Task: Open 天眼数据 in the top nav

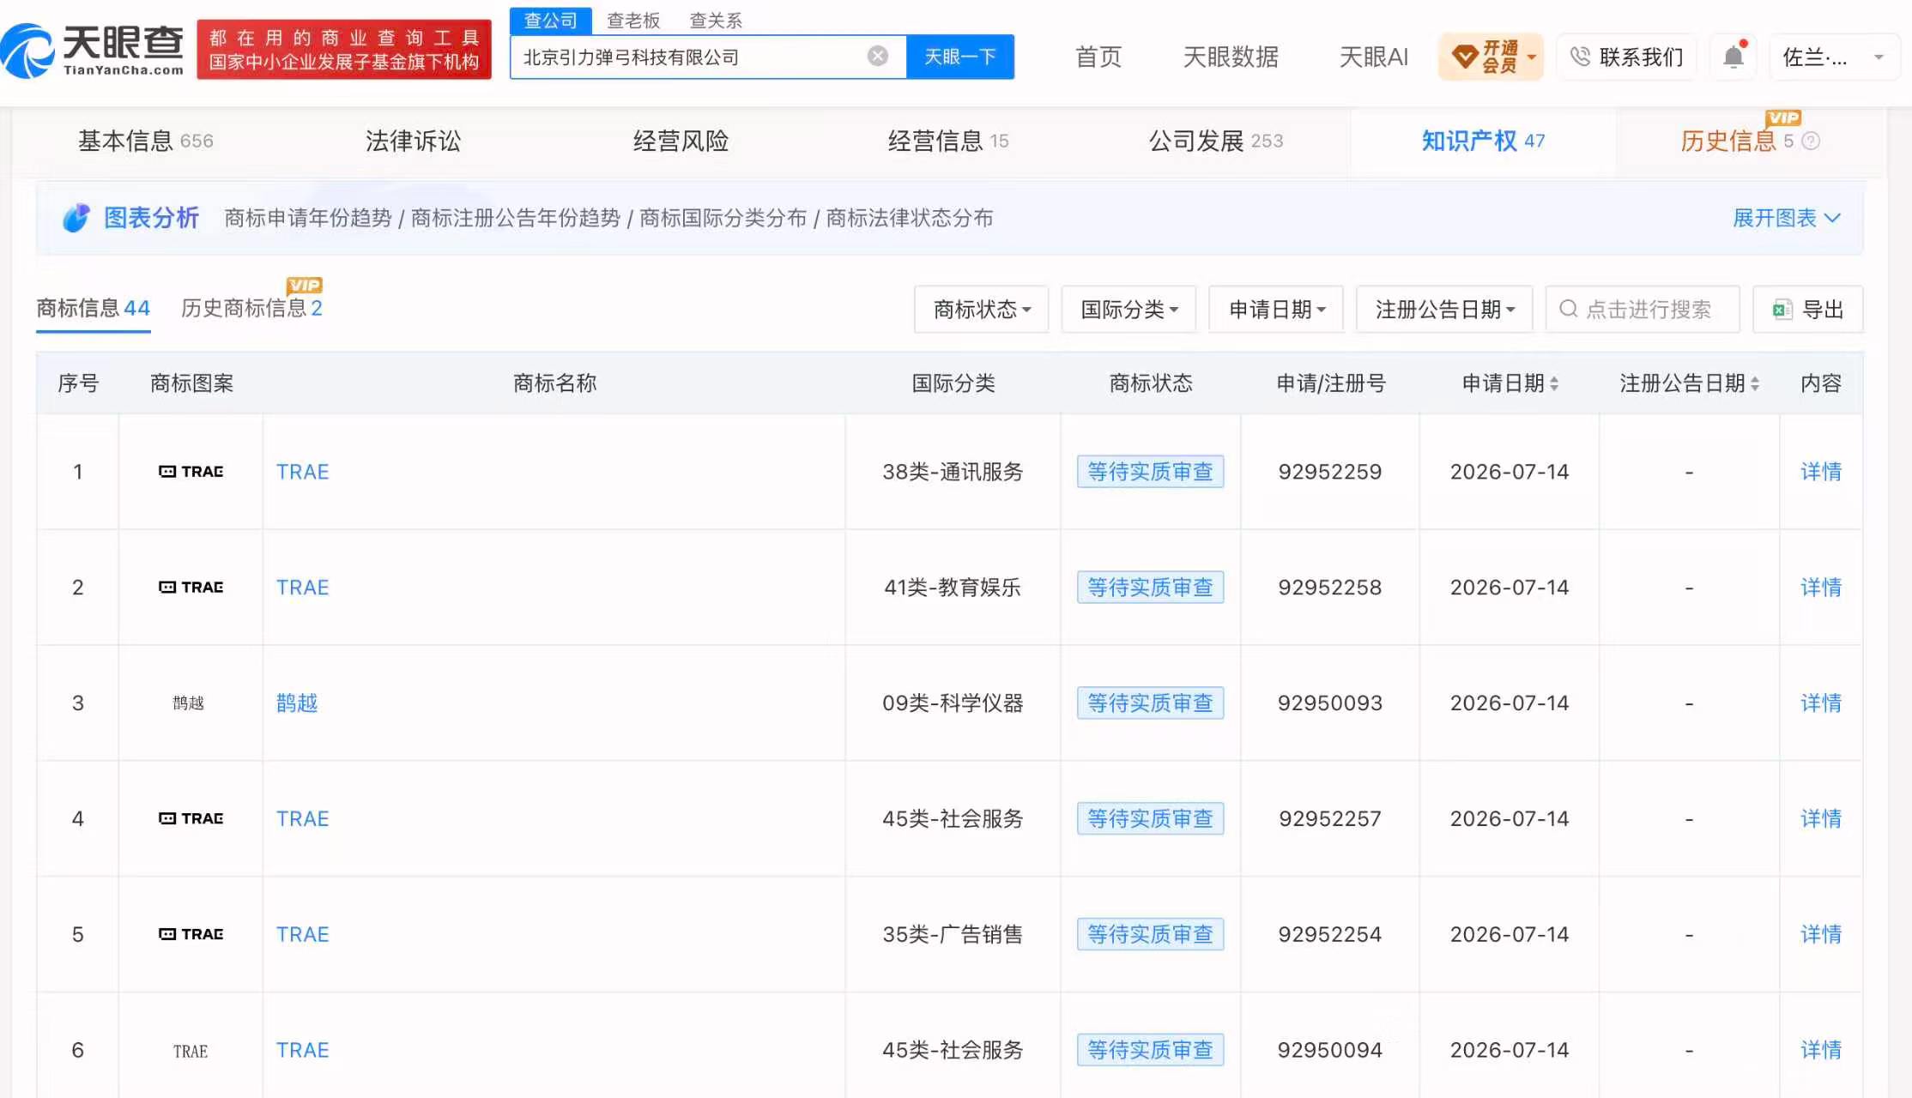Action: click(x=1231, y=57)
